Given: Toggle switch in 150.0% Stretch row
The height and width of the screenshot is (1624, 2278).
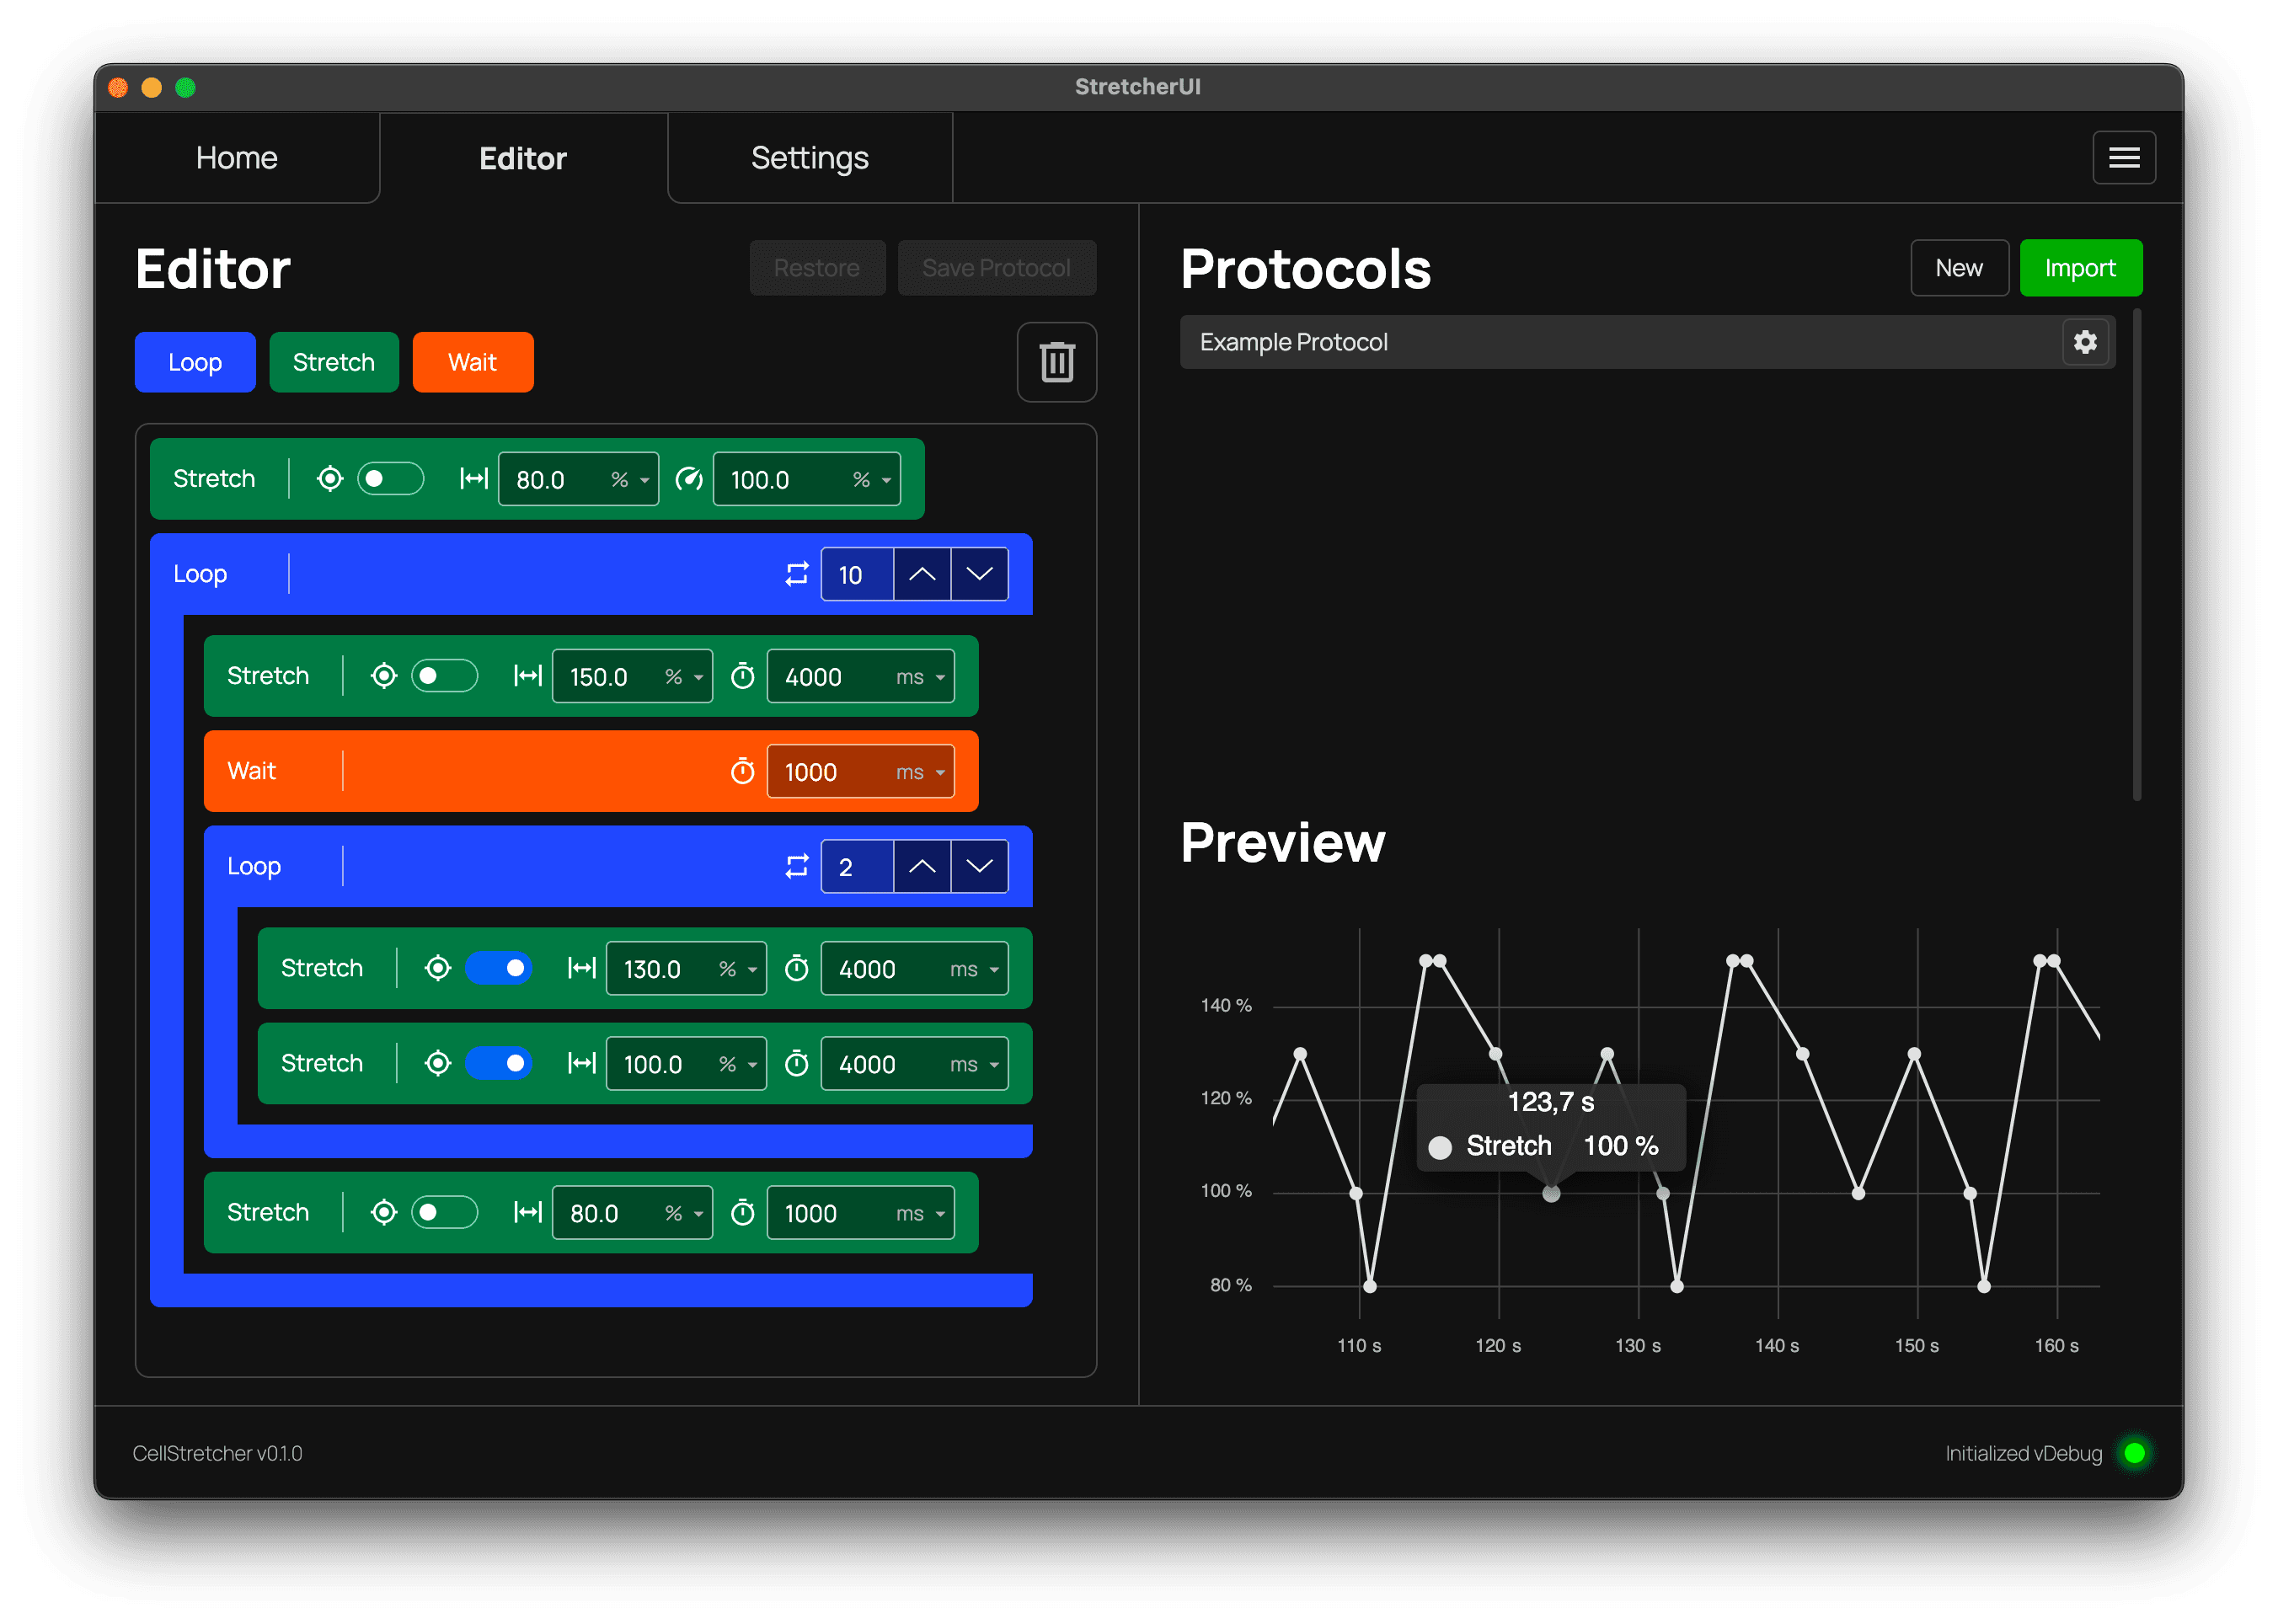Looking at the screenshot, I should 445,676.
